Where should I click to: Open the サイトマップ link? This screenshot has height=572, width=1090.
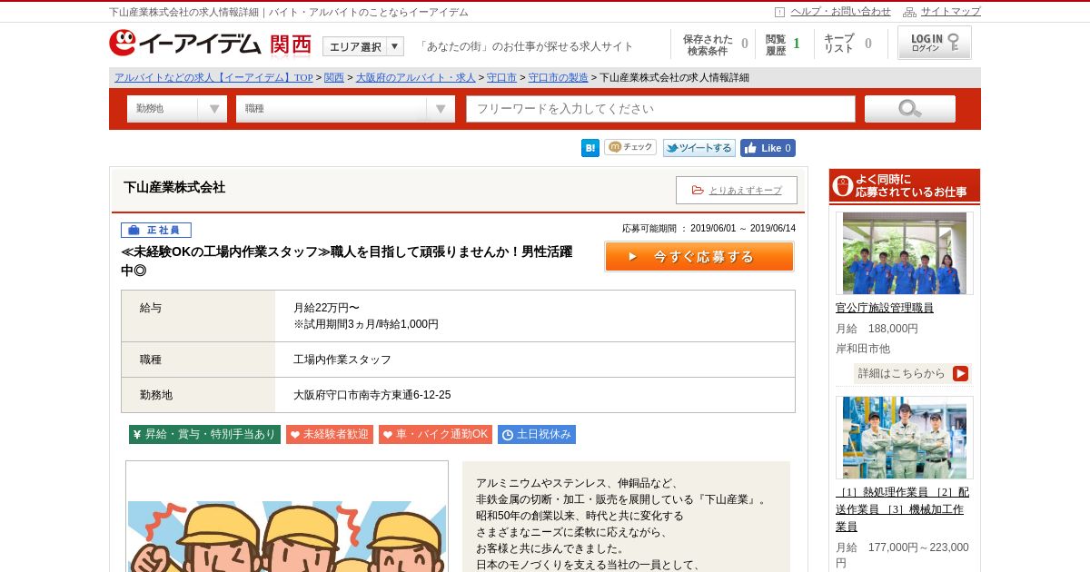point(951,12)
